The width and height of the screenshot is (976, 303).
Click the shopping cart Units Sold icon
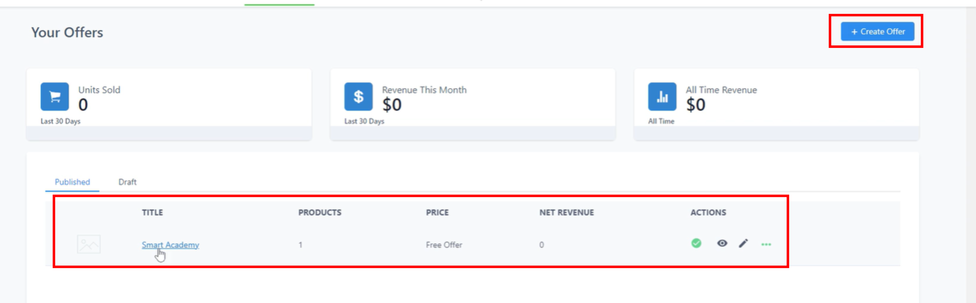pyautogui.click(x=55, y=97)
